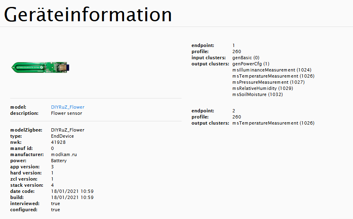Click the msRelativeHumidity (1029) cluster entry
The image size is (353, 219).
[262, 88]
